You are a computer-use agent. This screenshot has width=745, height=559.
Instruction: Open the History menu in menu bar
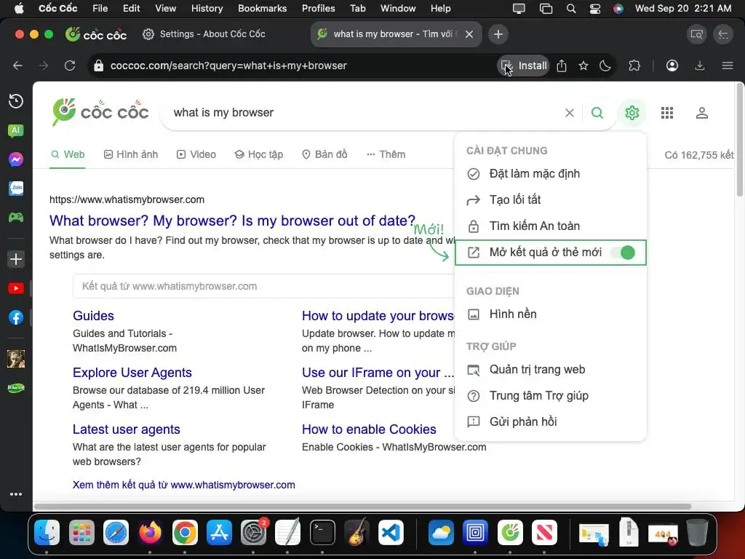[x=207, y=8]
